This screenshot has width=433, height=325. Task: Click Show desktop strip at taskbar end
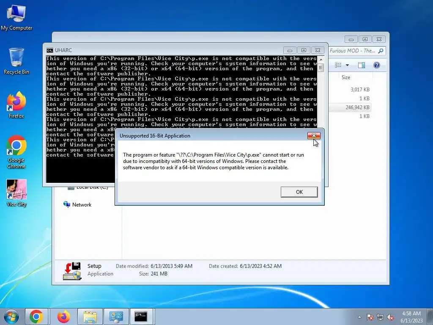[x=430, y=317]
